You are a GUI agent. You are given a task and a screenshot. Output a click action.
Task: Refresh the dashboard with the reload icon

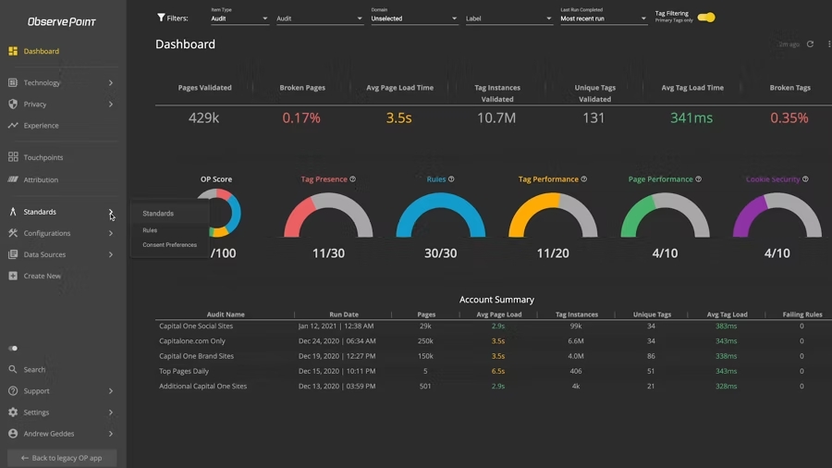810,44
